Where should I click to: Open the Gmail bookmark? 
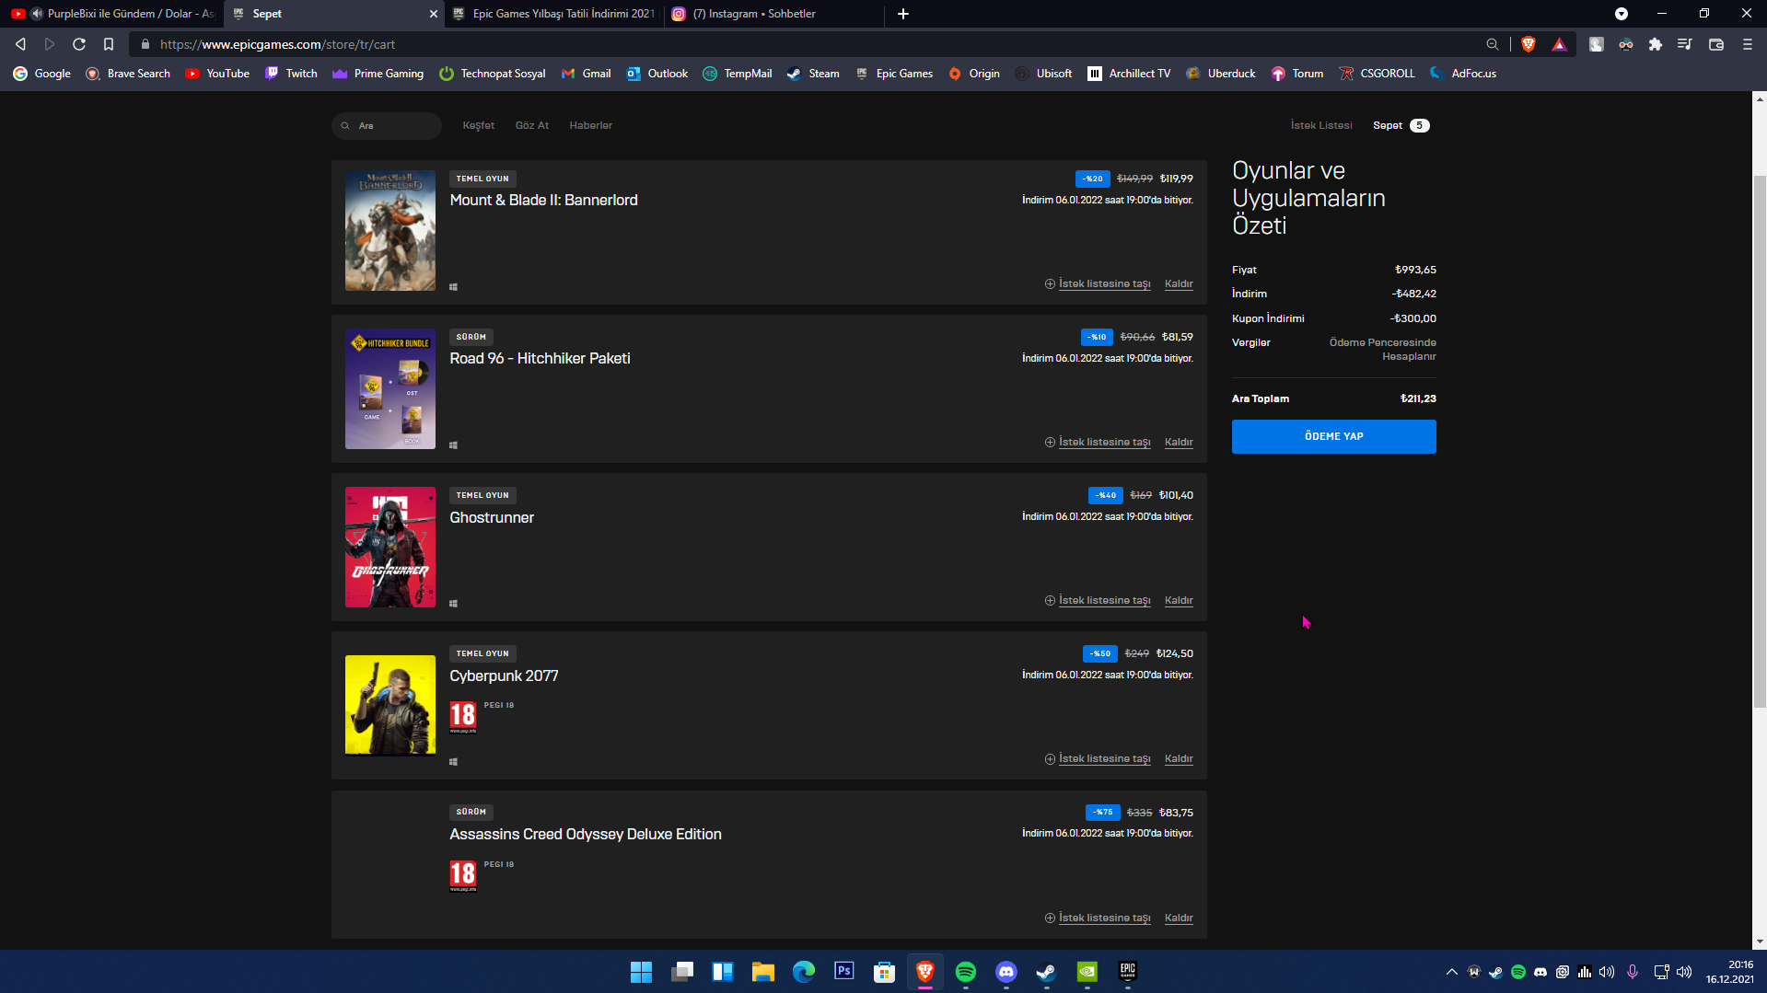[586, 74]
